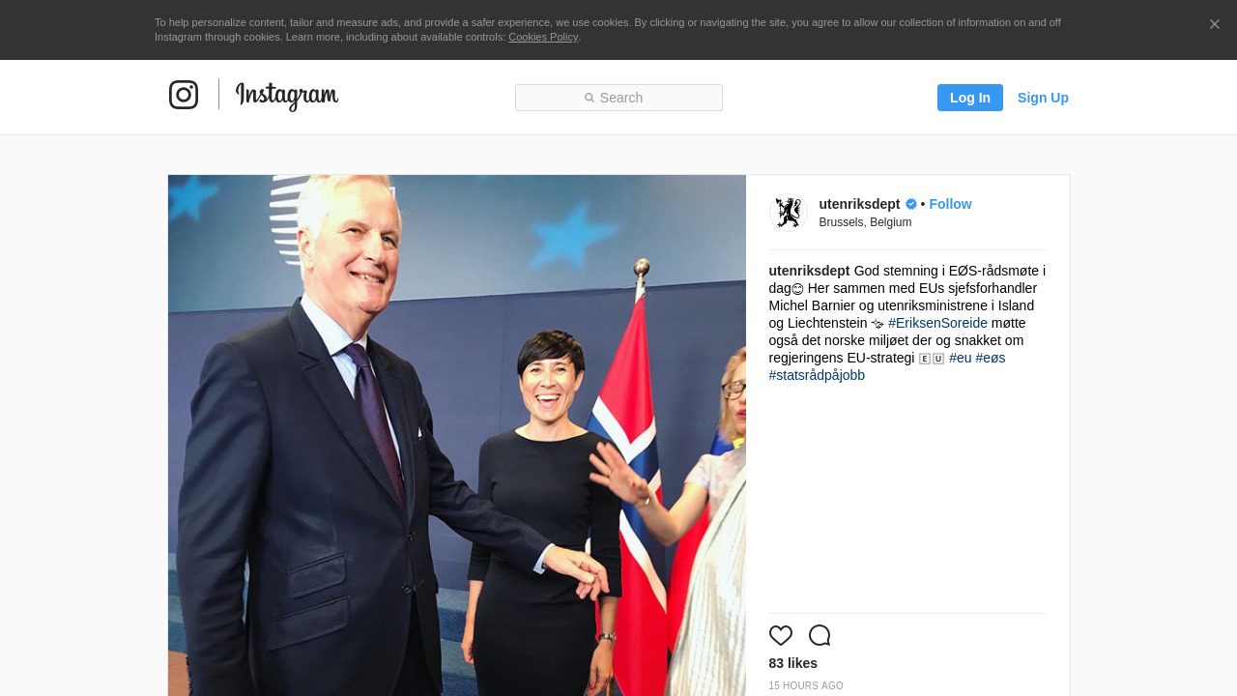Image resolution: width=1237 pixels, height=696 pixels.
Task: Click the magnifier icon in search
Action: point(590,98)
